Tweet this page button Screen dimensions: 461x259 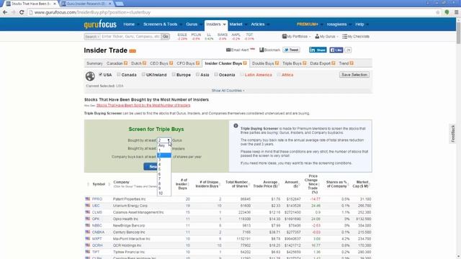click(291, 50)
